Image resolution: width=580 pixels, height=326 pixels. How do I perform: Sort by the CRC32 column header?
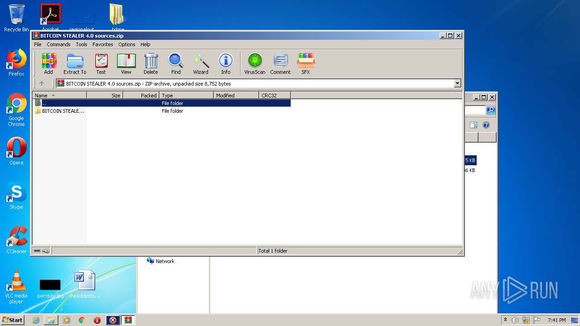pos(275,96)
